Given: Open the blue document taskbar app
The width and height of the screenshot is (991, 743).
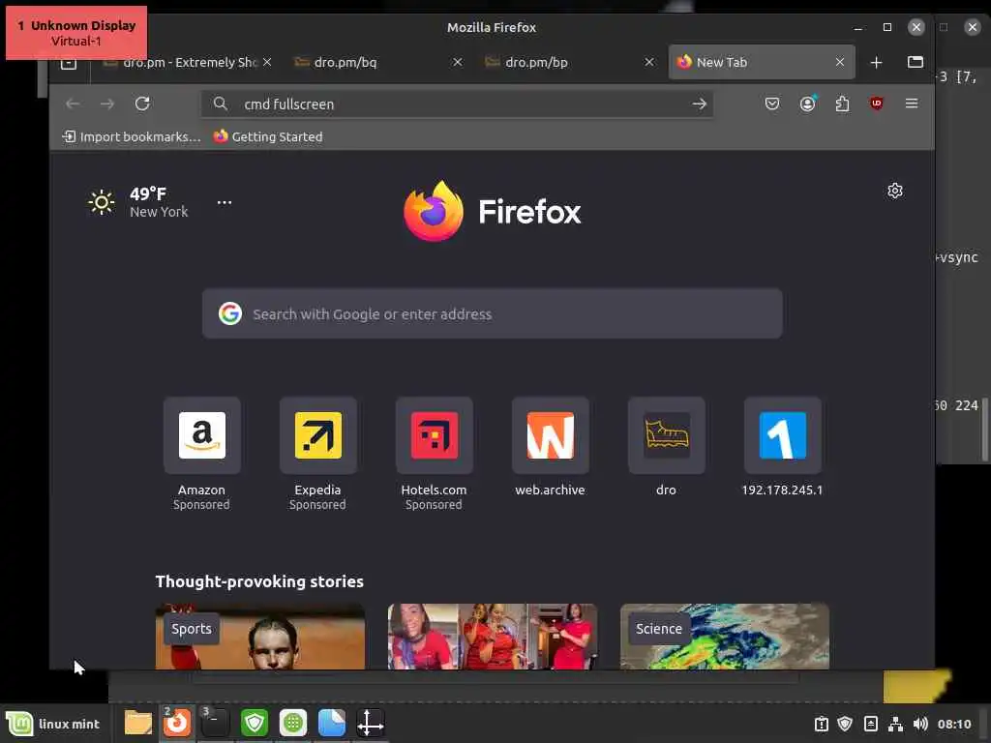Looking at the screenshot, I should [332, 724].
